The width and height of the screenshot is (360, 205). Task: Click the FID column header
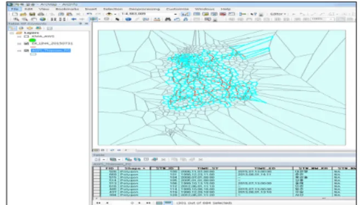point(110,168)
